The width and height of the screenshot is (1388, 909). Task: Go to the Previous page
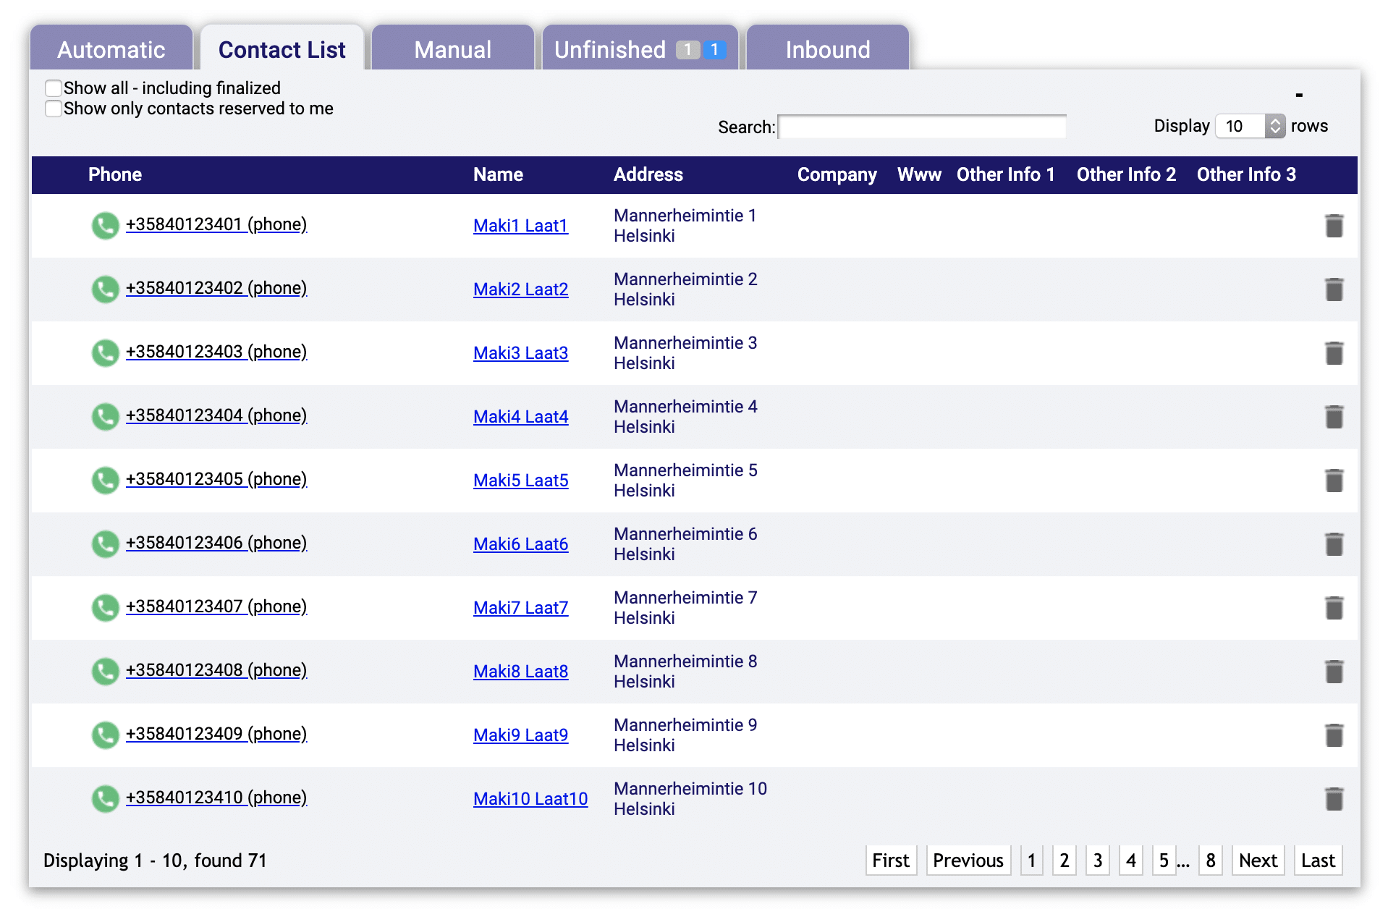click(968, 861)
